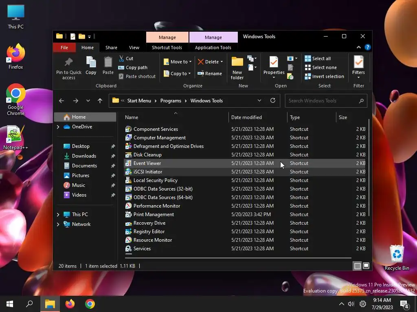The height and width of the screenshot is (312, 417).
Task: Click Cut in the Clipboard group
Action: coord(126,58)
